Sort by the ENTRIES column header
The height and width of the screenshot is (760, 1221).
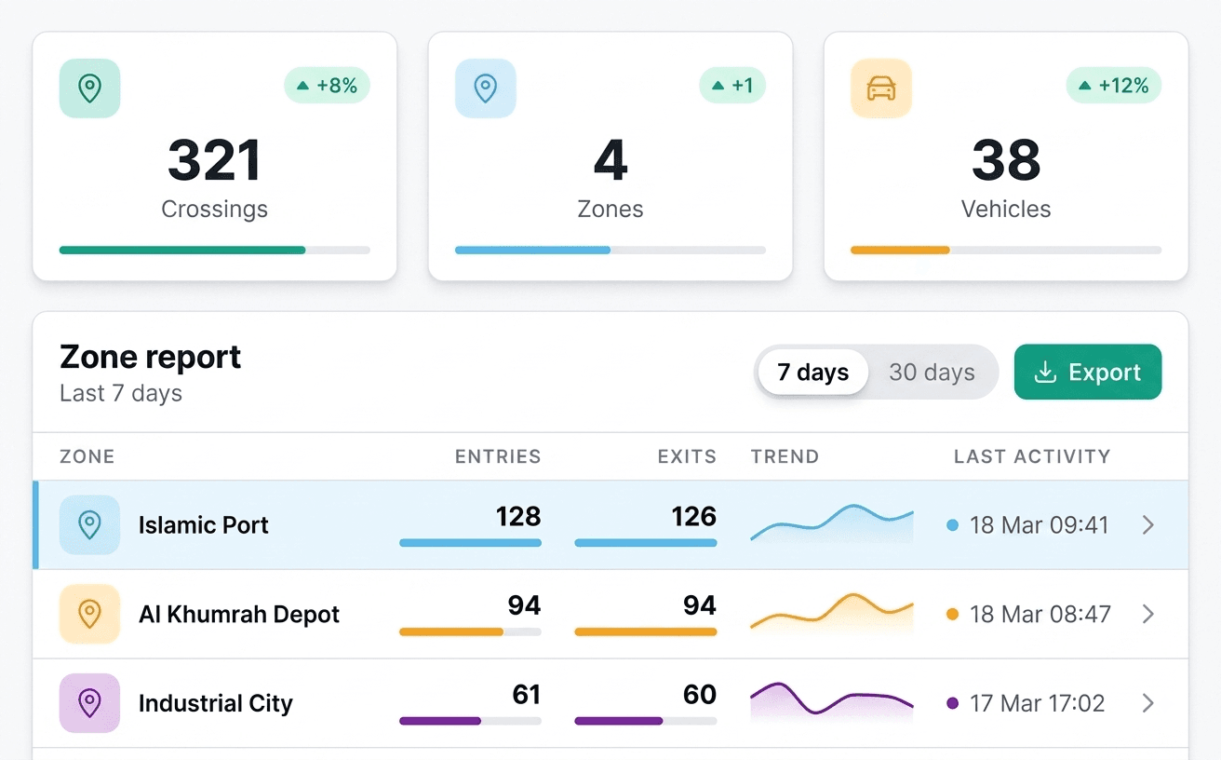(x=498, y=456)
